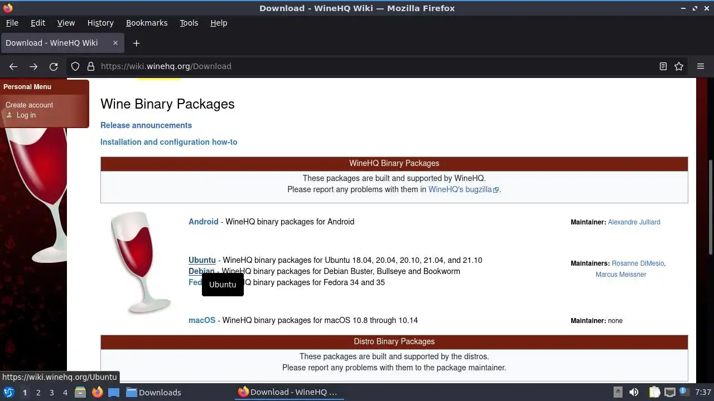Open the Help menu
Image resolution: width=714 pixels, height=401 pixels.
point(219,23)
